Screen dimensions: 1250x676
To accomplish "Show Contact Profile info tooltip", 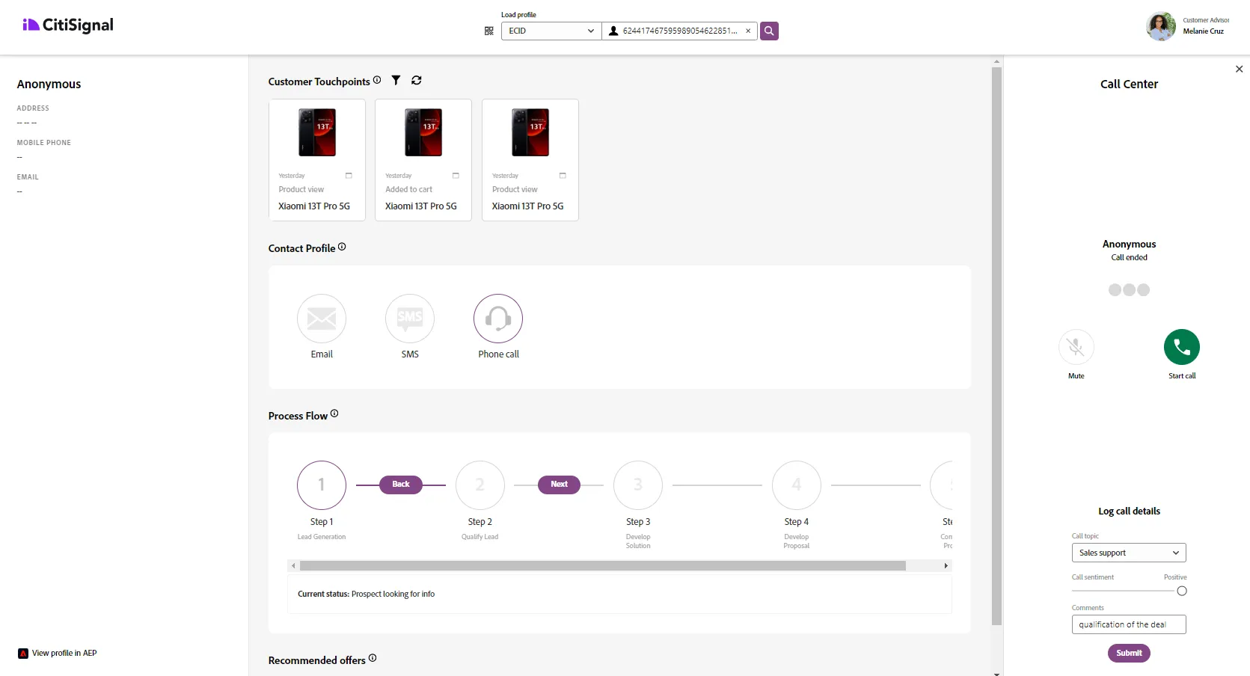I will [x=342, y=246].
